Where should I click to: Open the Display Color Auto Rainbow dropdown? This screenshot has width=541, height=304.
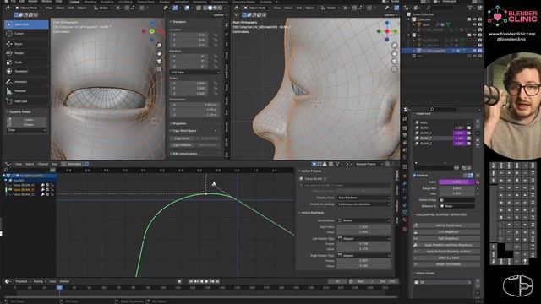coord(364,198)
